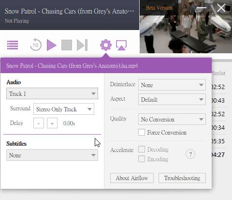This screenshot has height=200, width=232.
Task: Click the About Airflow button
Action: tap(132, 178)
